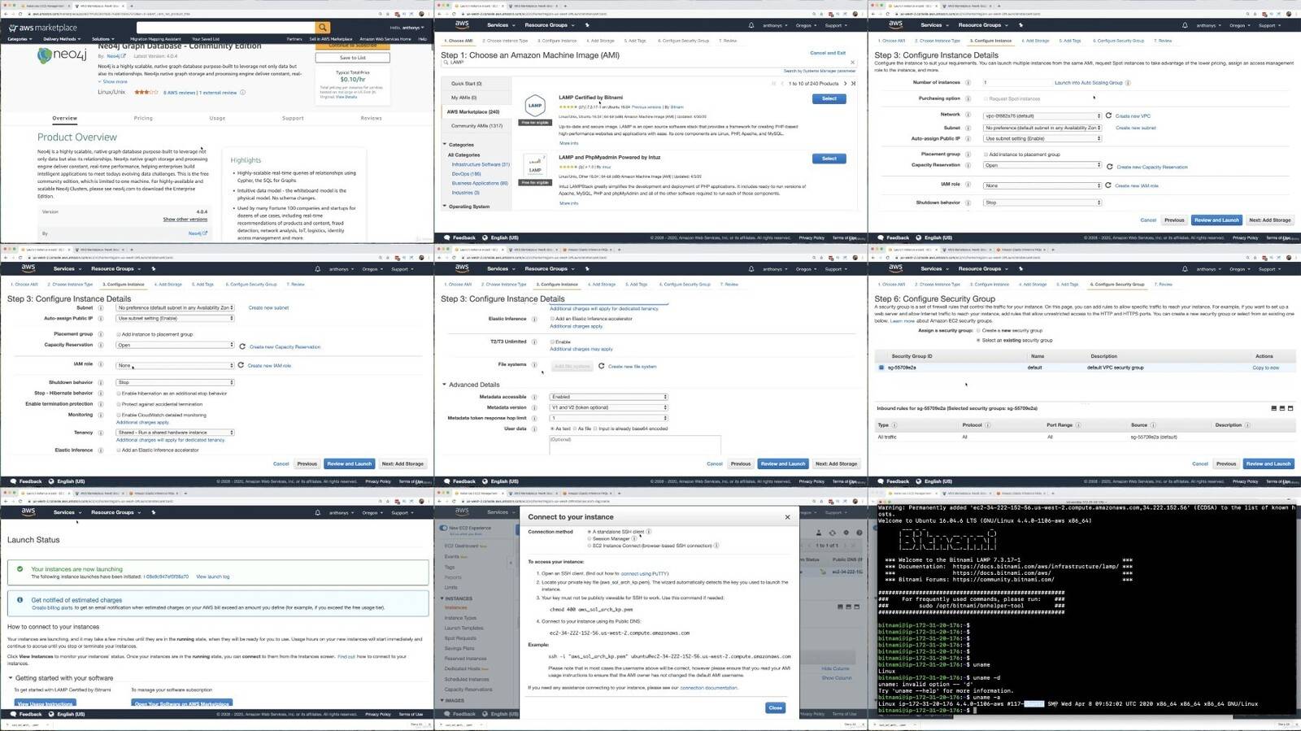Image resolution: width=1301 pixels, height=731 pixels.
Task: Click the info icon beside User data
Action: (x=534, y=429)
